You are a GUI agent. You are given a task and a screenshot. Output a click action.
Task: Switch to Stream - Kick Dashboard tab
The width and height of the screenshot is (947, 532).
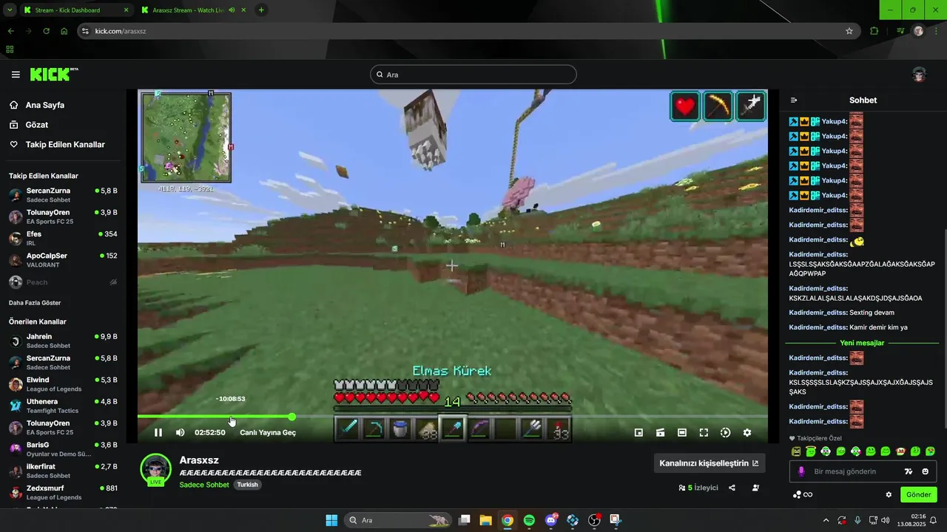click(75, 10)
